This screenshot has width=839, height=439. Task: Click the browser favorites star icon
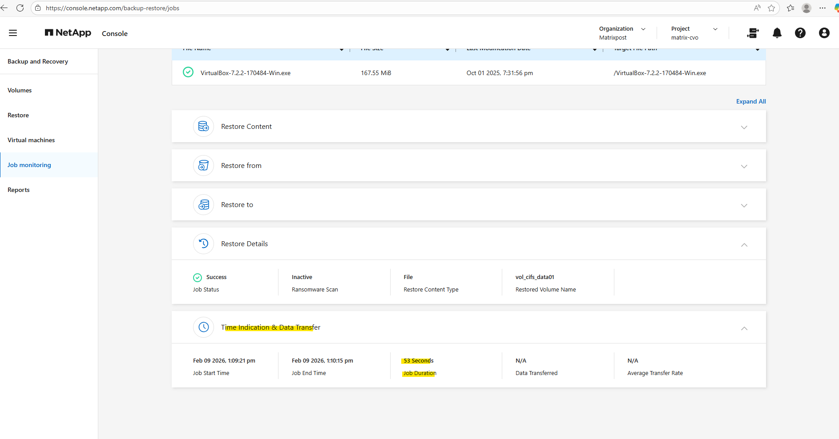click(771, 8)
